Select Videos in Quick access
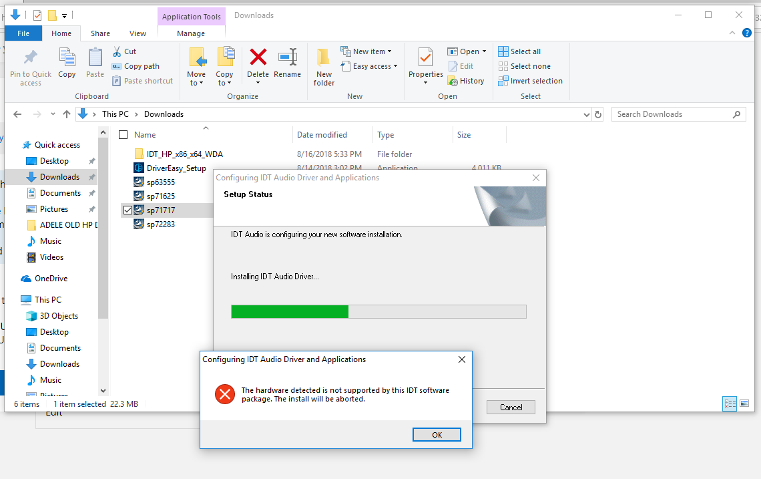 click(51, 257)
